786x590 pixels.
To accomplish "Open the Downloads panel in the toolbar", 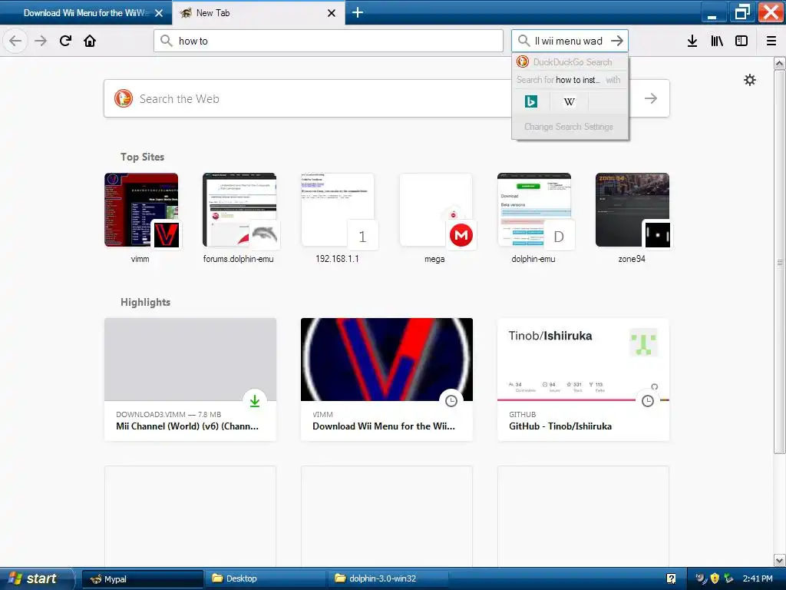I will [692, 41].
